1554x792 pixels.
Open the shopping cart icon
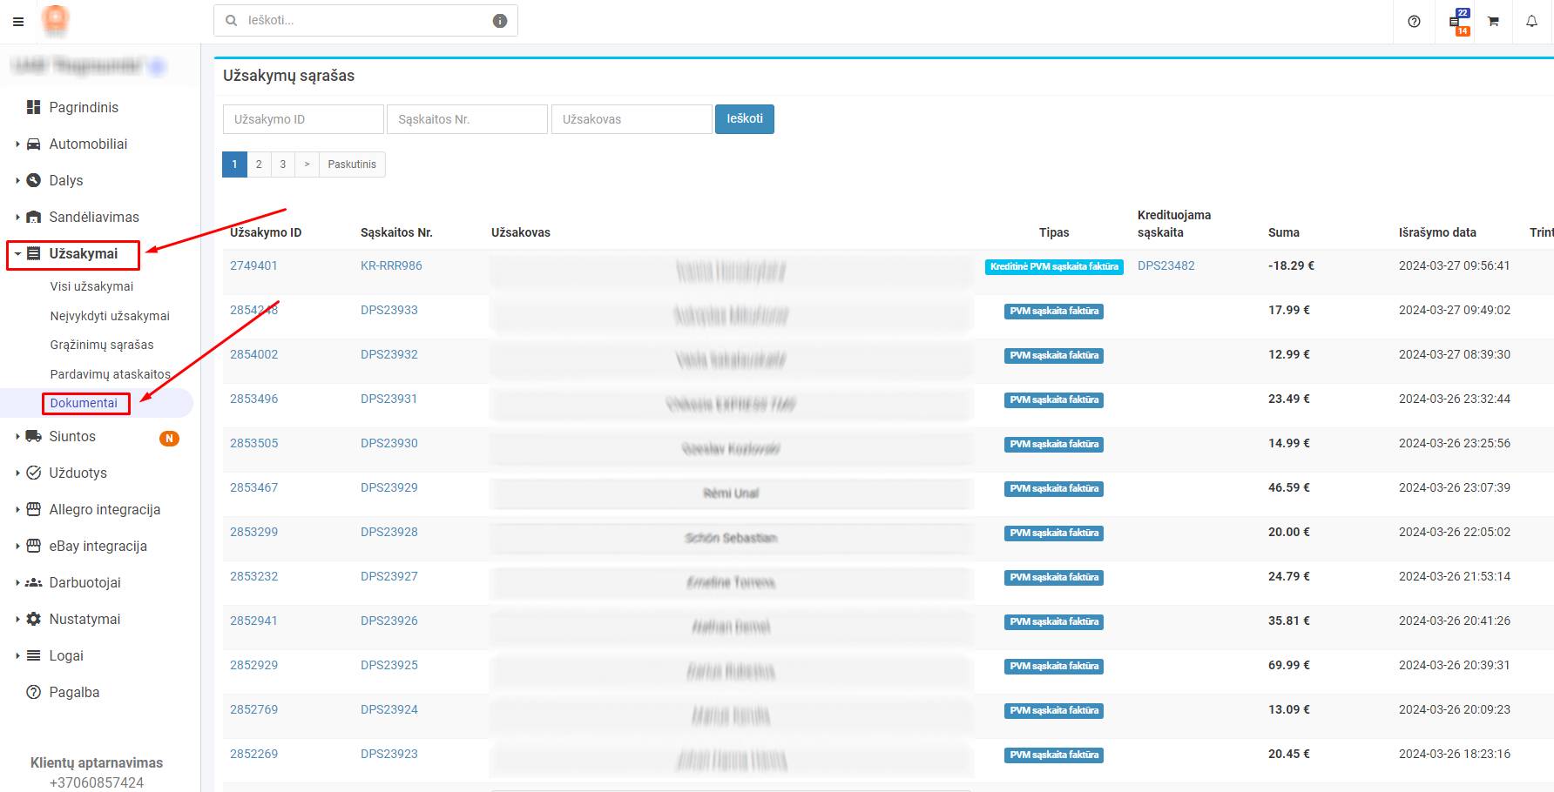click(x=1493, y=21)
